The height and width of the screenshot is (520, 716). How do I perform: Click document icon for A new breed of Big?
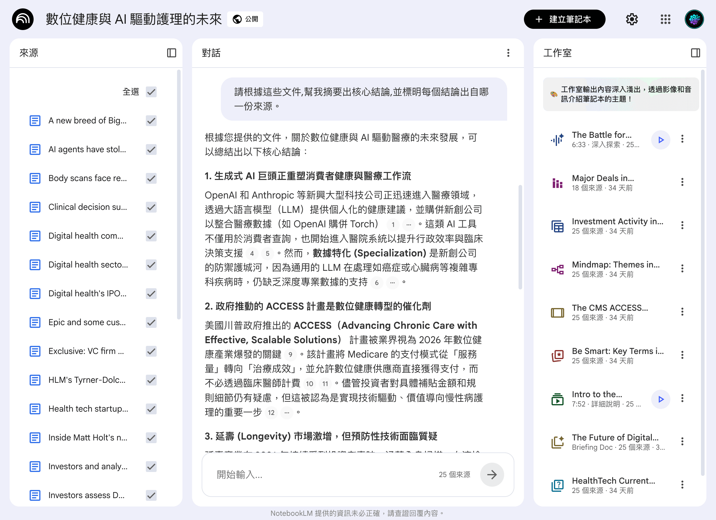pos(35,121)
